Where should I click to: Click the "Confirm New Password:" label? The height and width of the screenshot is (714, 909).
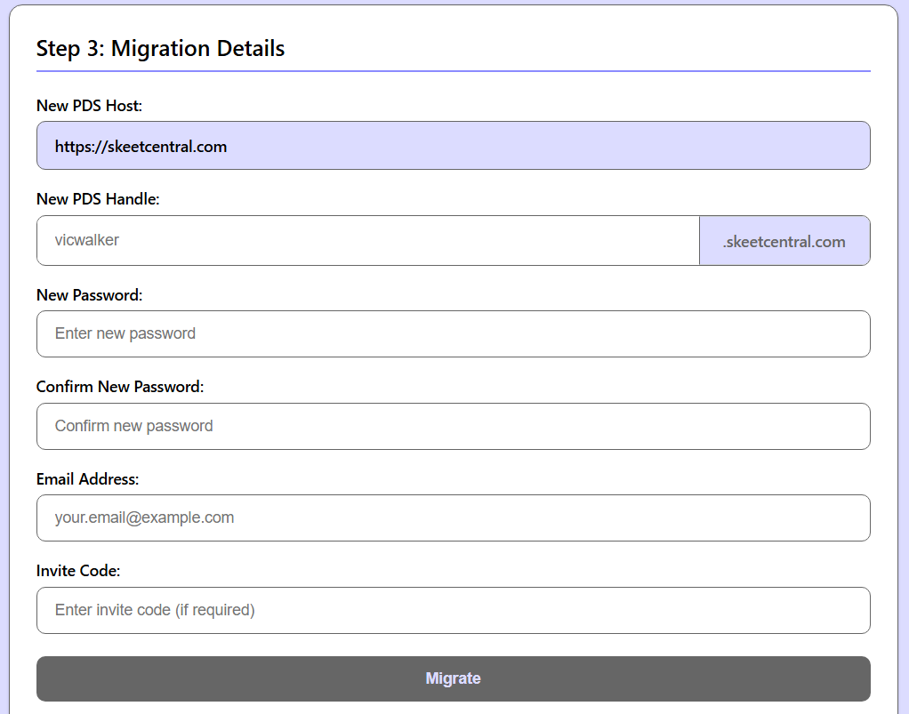click(120, 387)
